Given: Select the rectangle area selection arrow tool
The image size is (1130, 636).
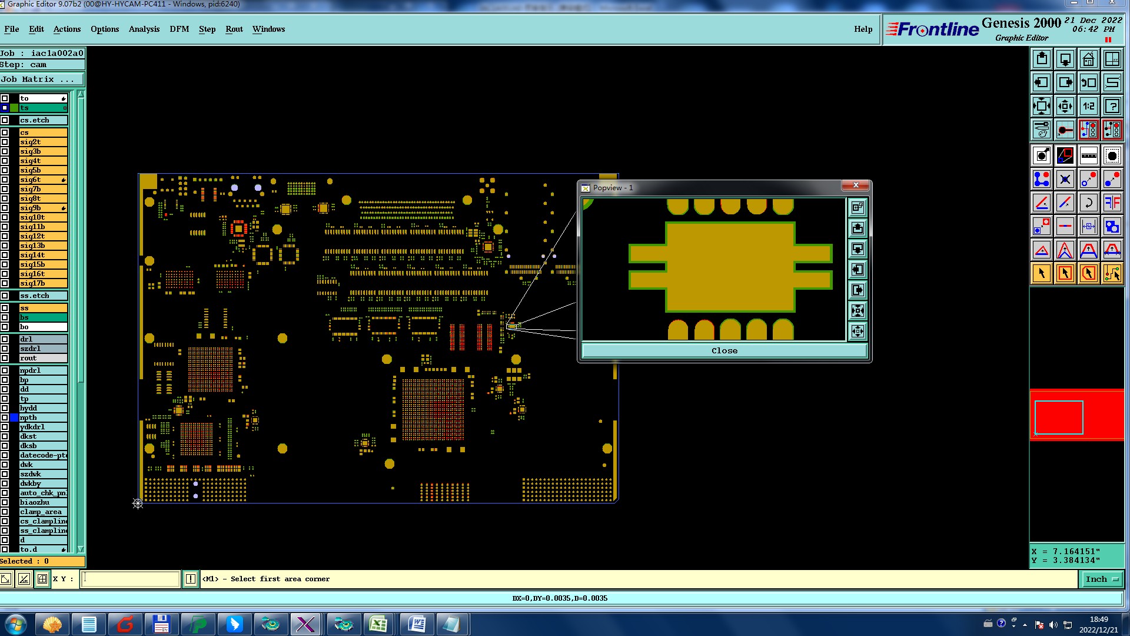Looking at the screenshot, I should coord(1065,273).
